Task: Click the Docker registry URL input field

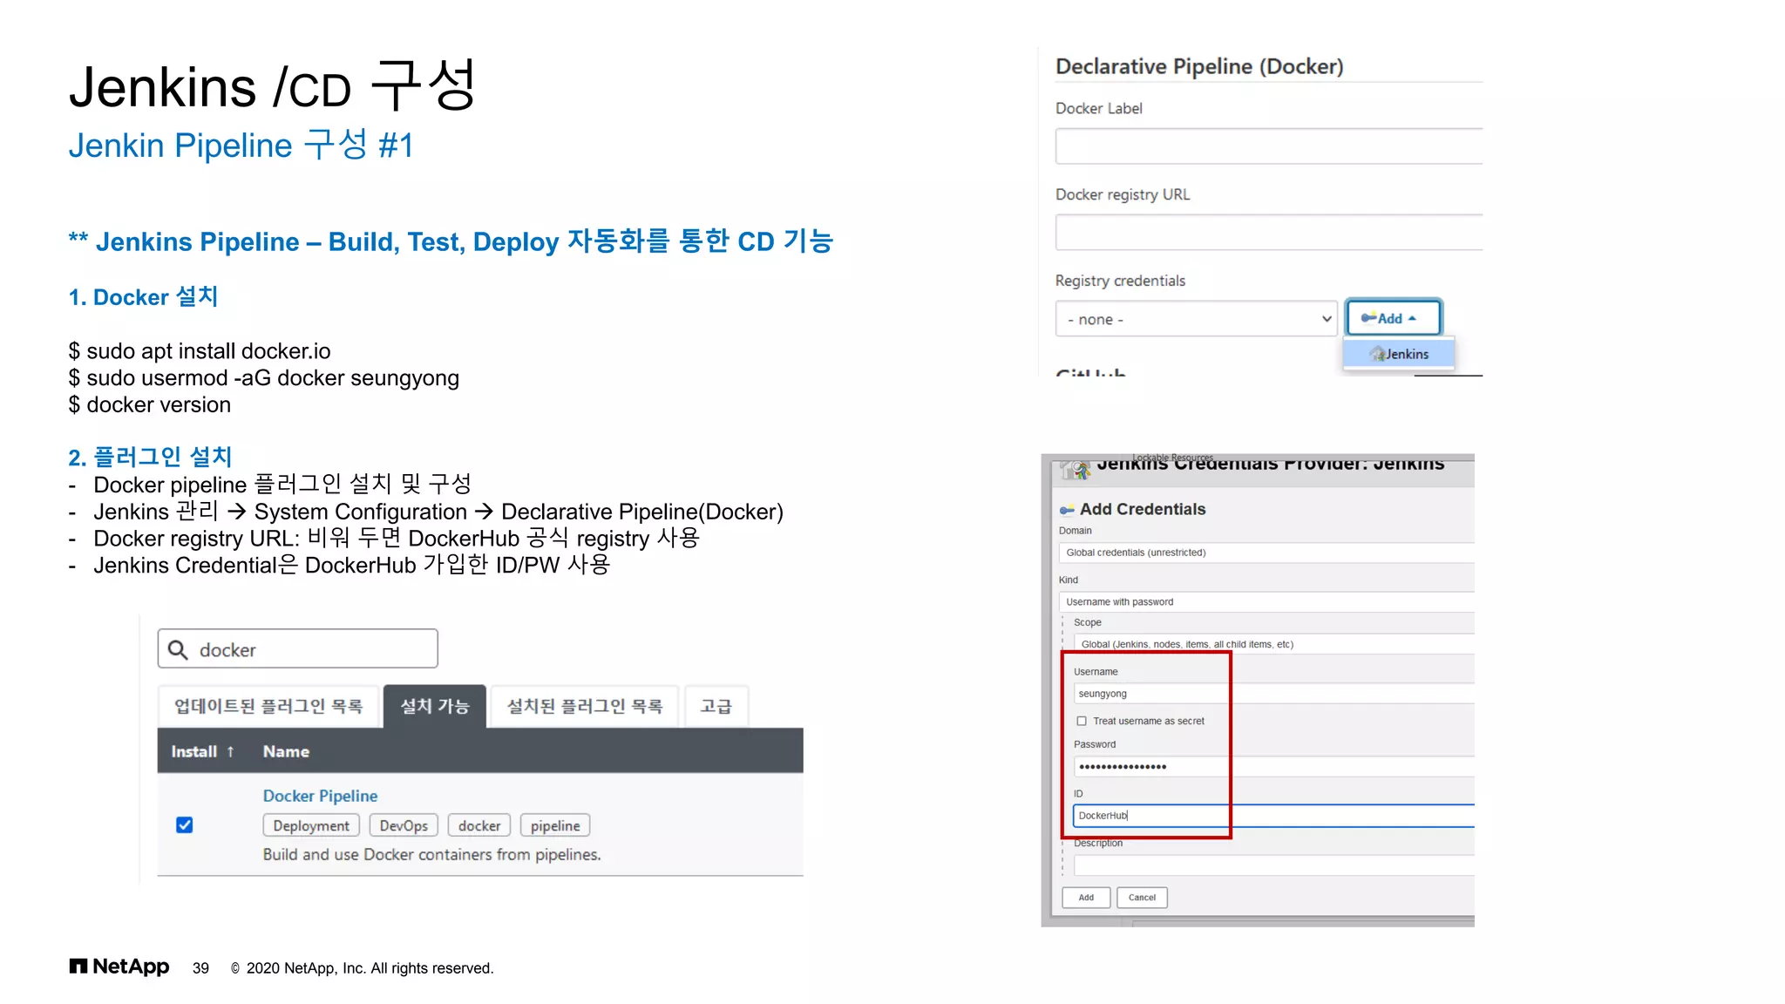Action: [1269, 233]
